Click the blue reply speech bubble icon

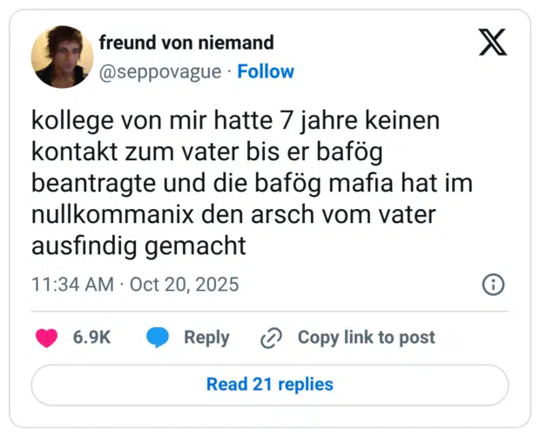[x=158, y=338]
